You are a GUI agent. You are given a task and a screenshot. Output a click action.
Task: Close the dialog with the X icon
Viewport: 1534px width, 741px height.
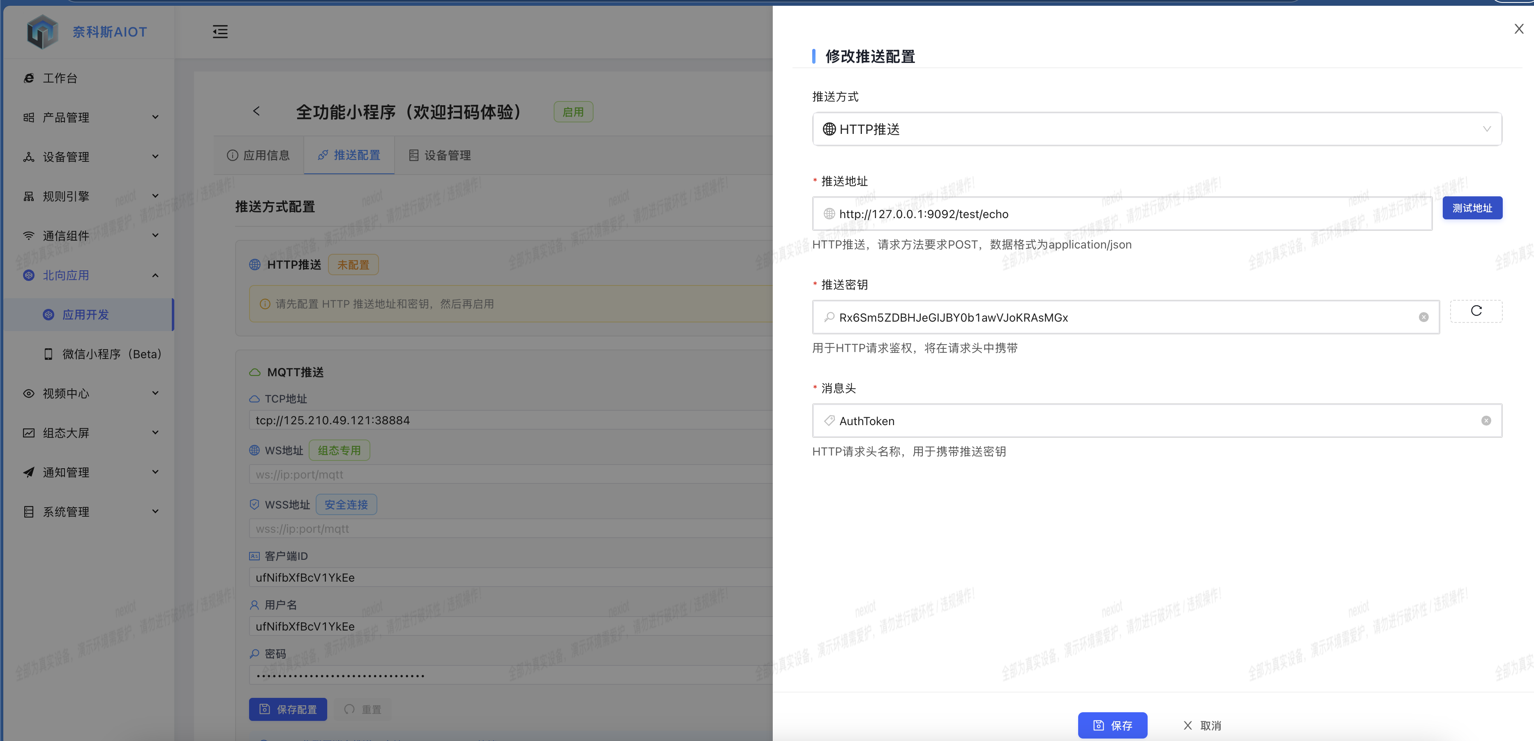[x=1518, y=29]
